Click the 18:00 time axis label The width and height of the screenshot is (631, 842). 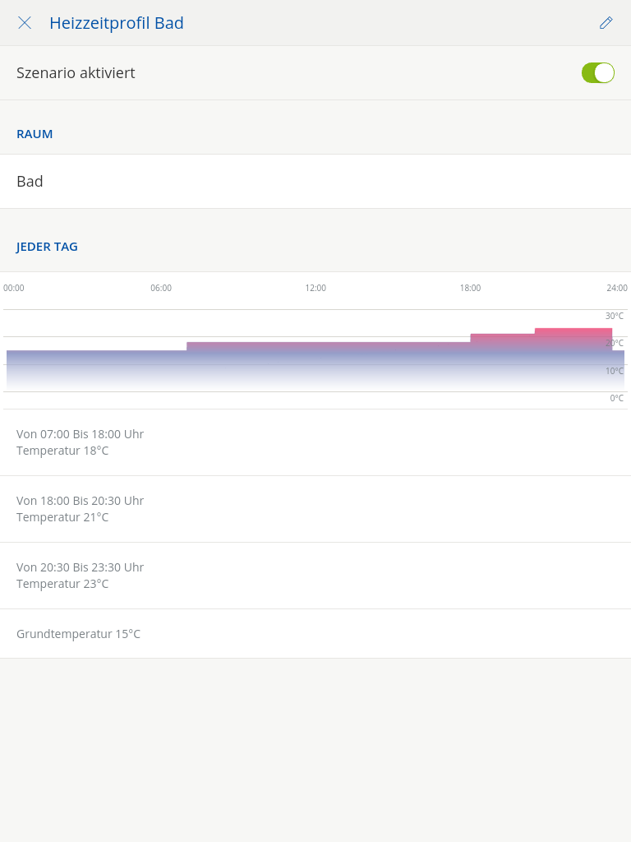pyautogui.click(x=470, y=288)
